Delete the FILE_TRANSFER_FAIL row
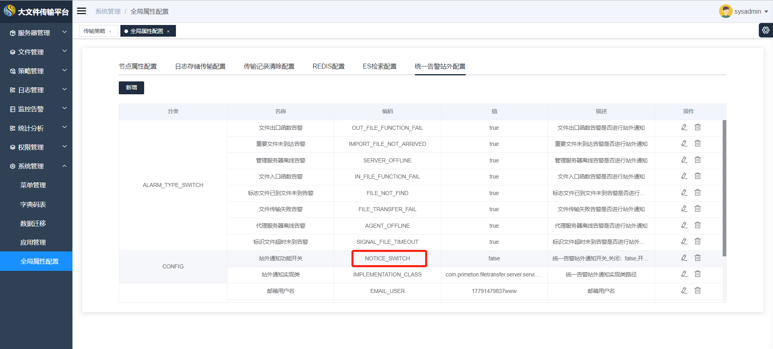 [698, 209]
